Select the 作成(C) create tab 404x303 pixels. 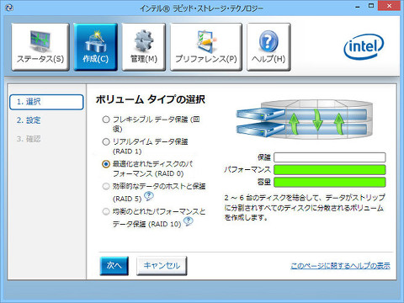(95, 47)
